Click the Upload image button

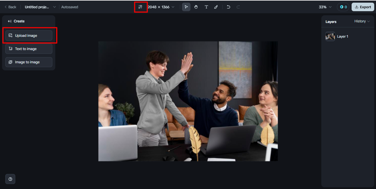point(29,36)
